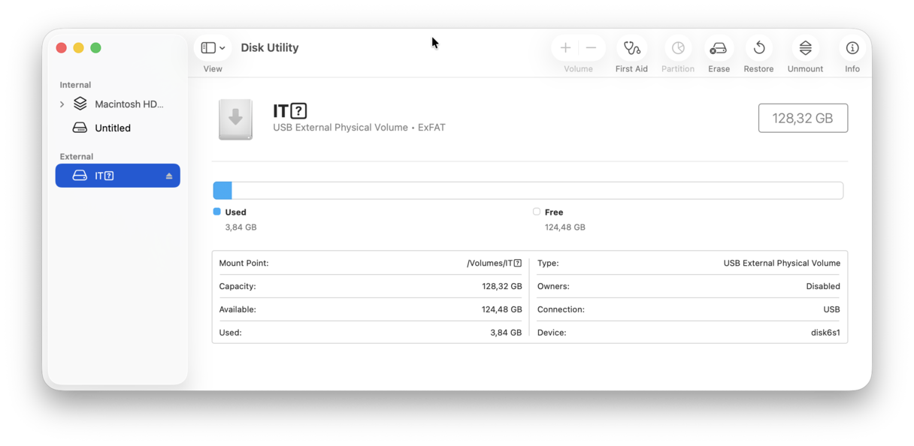Select the IT drive under External
The height and width of the screenshot is (446, 914).
point(105,175)
